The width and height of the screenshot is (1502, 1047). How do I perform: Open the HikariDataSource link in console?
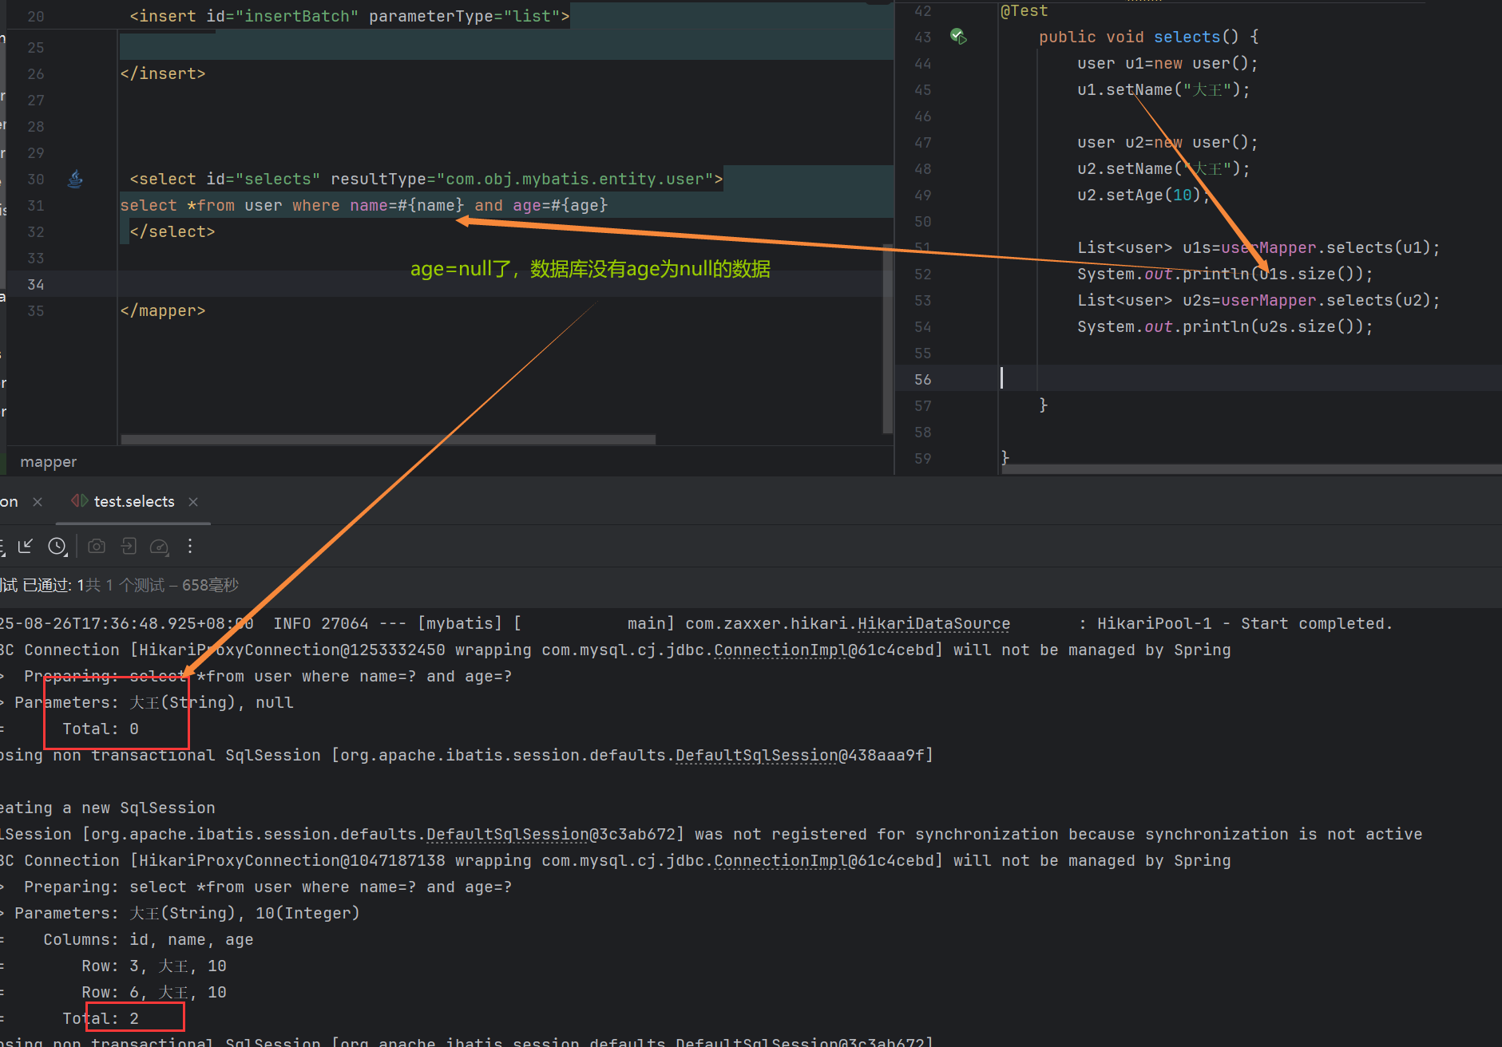933,624
